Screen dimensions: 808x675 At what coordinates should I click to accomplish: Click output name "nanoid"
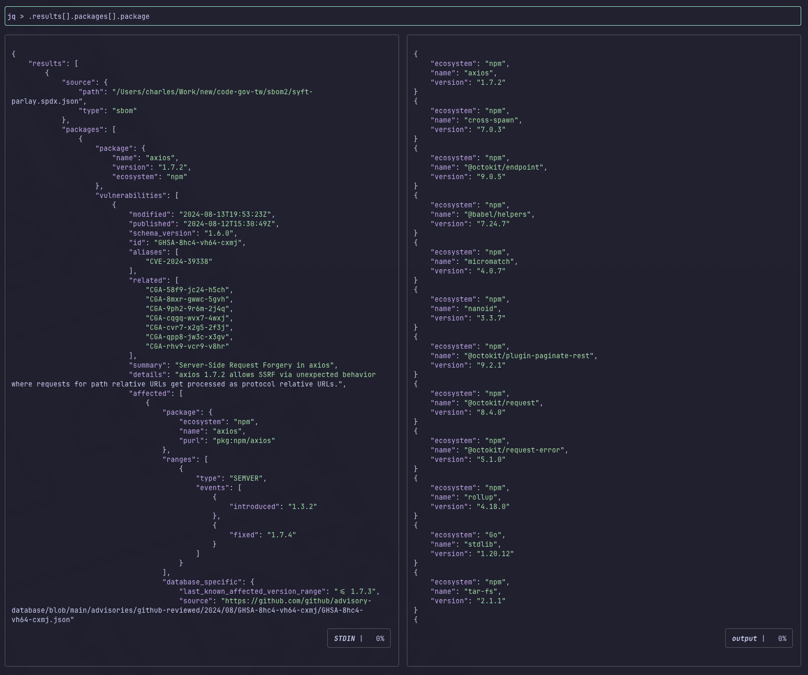coord(481,308)
